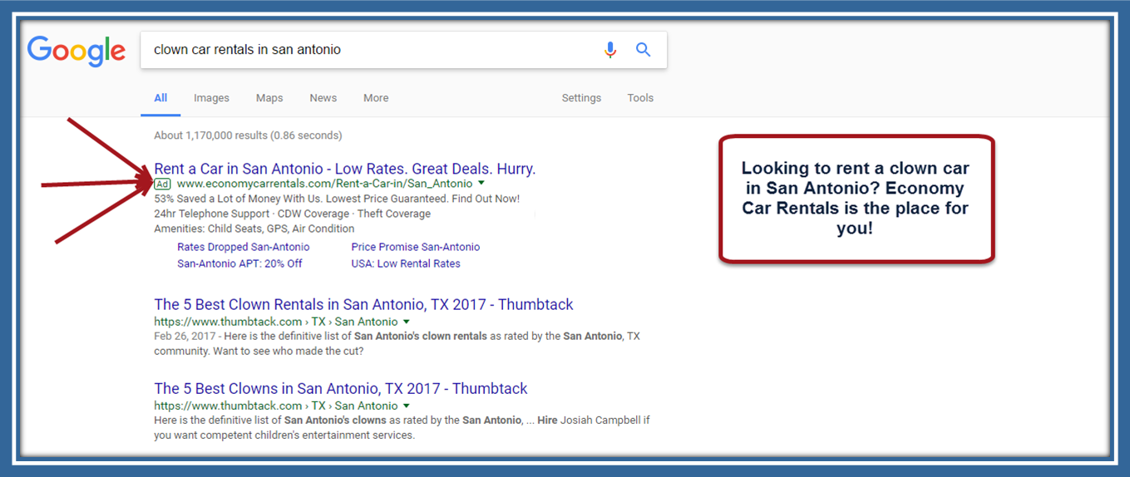Run search with the magnifier icon
1130x477 pixels.
click(x=643, y=50)
